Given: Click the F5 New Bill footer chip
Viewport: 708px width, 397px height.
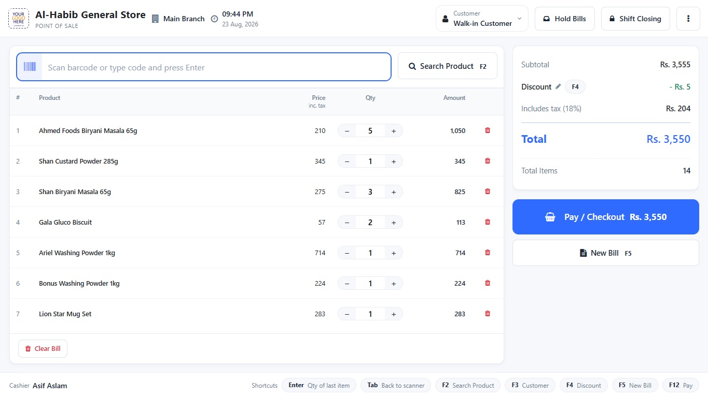Looking at the screenshot, I should point(635,385).
